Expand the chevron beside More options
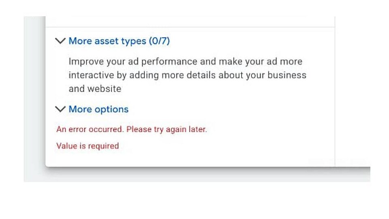 point(60,109)
